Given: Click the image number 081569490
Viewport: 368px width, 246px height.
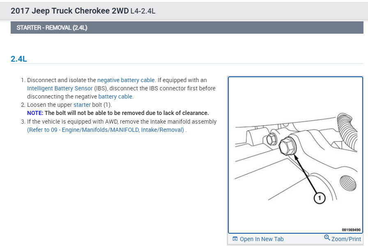Looking at the screenshot, I should 351,230.
